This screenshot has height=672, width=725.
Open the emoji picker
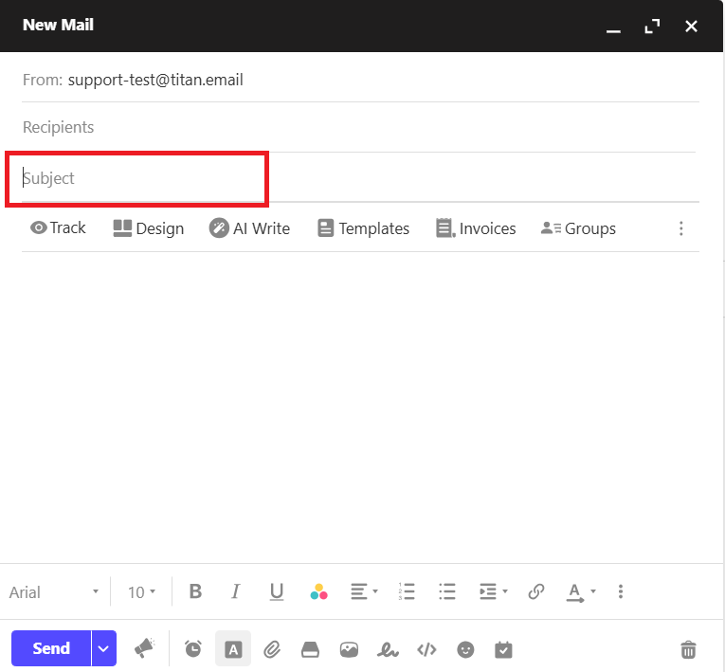465,650
